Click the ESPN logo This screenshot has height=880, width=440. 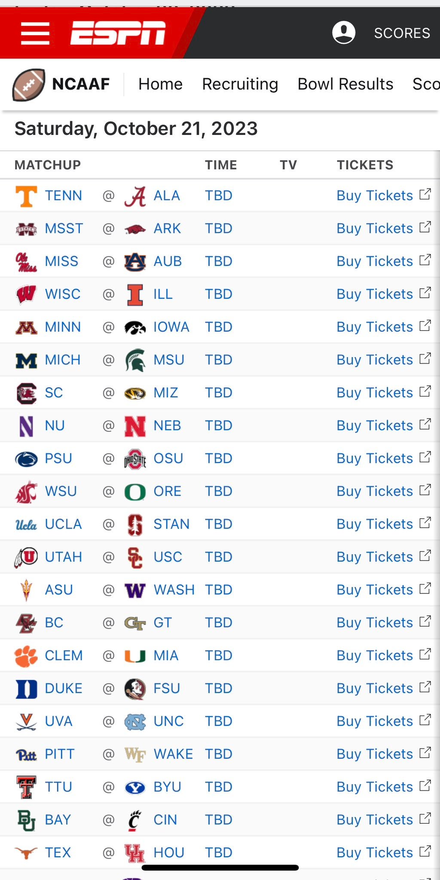click(118, 33)
